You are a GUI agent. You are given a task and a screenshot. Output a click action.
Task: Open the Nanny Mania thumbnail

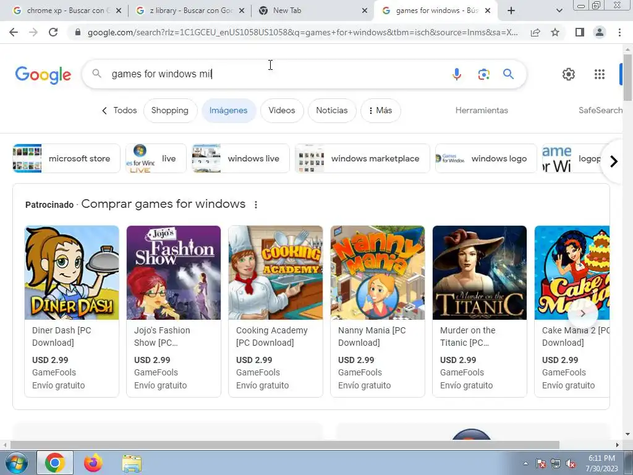pyautogui.click(x=378, y=273)
